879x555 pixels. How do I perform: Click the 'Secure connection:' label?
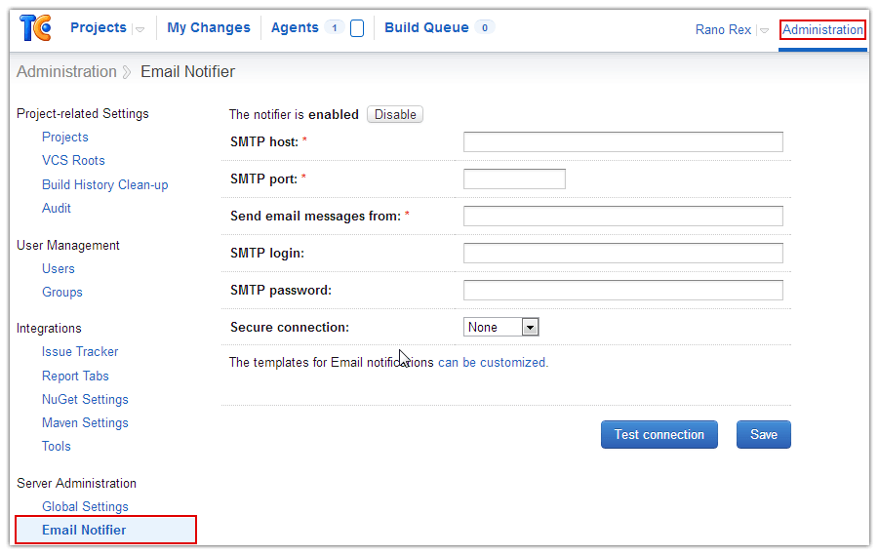[x=290, y=328]
